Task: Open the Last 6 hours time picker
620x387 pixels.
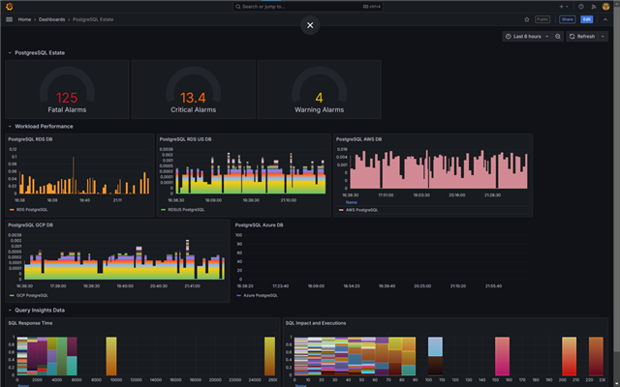Action: (x=527, y=37)
